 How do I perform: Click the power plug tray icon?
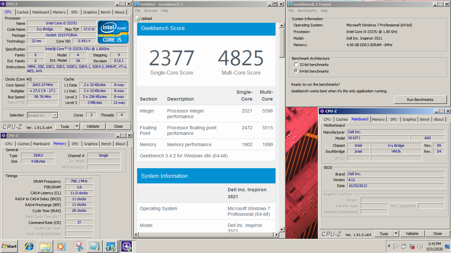coord(404,246)
